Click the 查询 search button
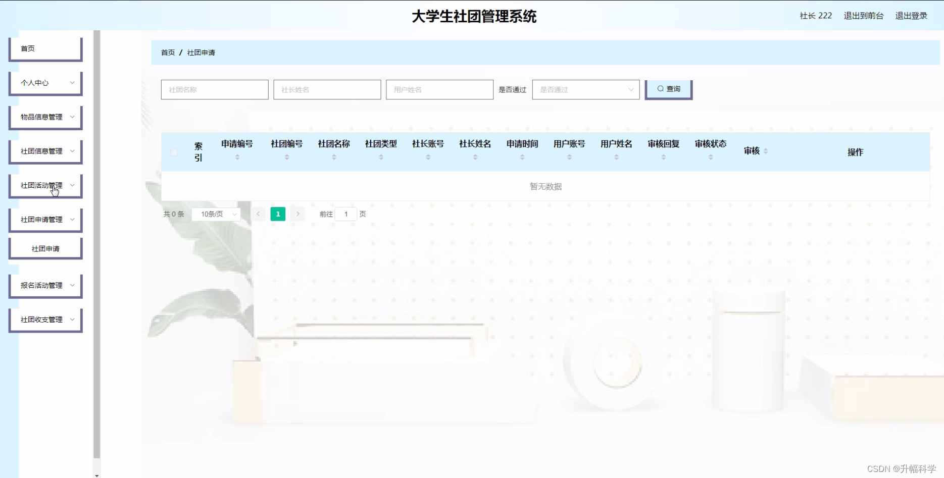Screen dimensions: 944x478 point(668,89)
